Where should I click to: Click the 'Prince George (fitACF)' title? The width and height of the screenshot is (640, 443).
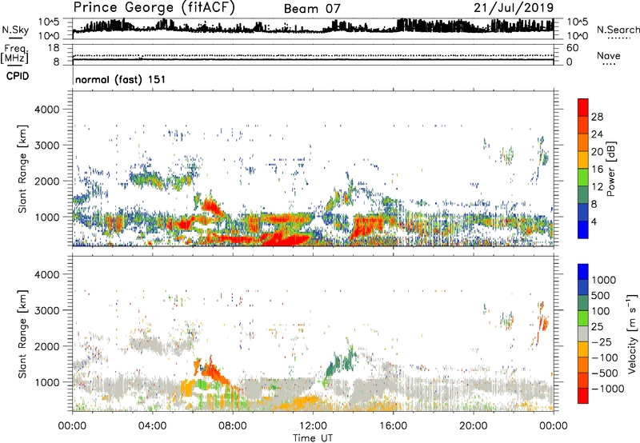point(154,7)
